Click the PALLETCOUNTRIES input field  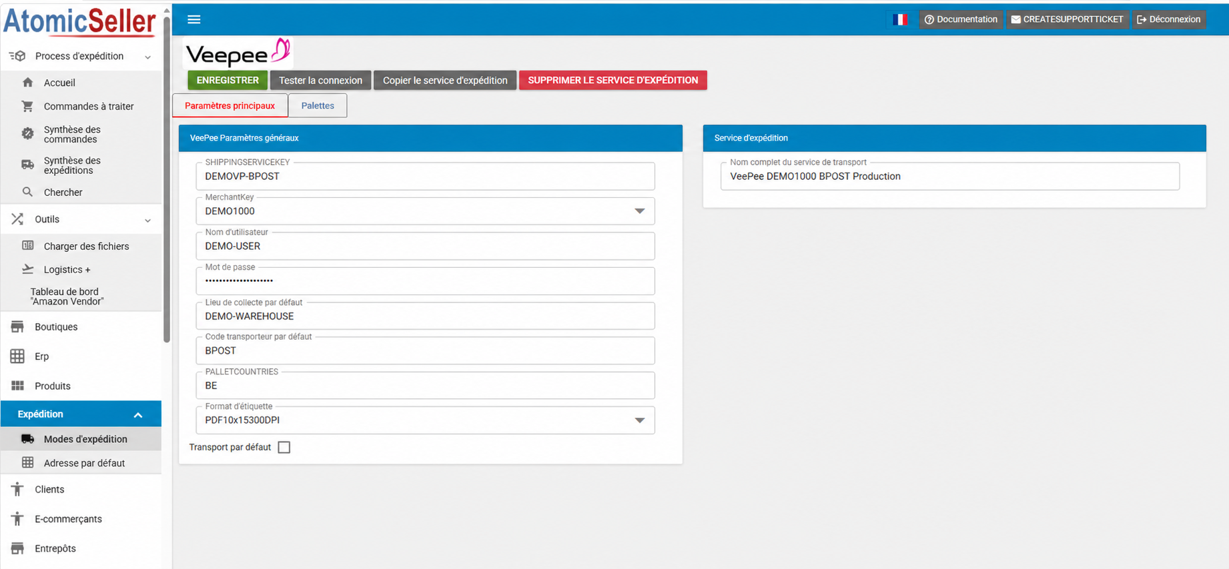(x=425, y=386)
